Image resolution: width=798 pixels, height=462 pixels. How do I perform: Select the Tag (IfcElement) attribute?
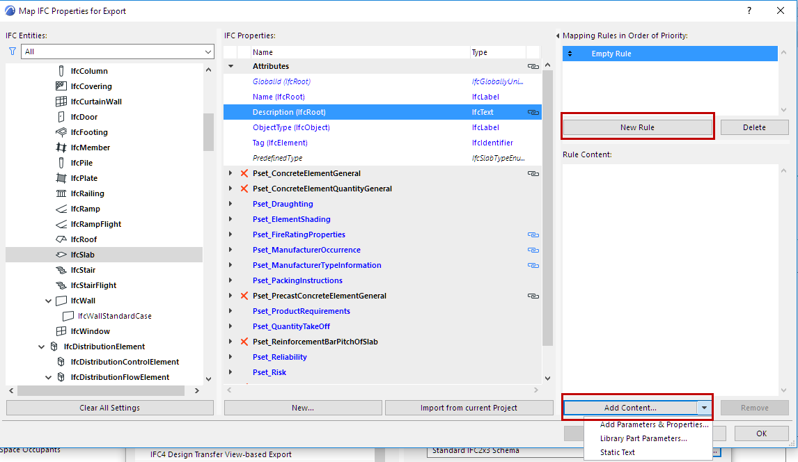pyautogui.click(x=280, y=143)
